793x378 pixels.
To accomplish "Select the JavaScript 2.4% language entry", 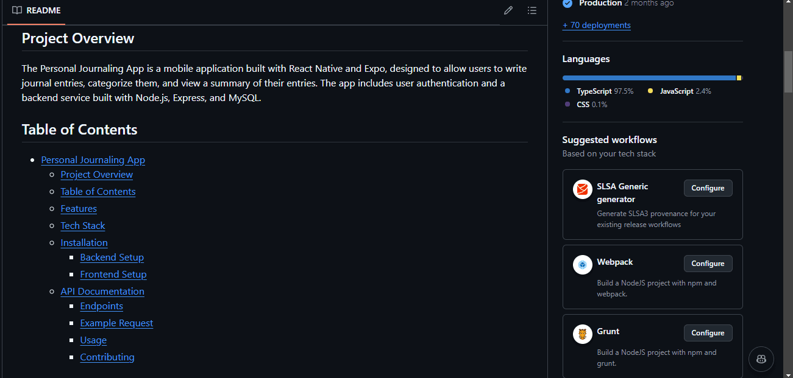I will point(679,91).
